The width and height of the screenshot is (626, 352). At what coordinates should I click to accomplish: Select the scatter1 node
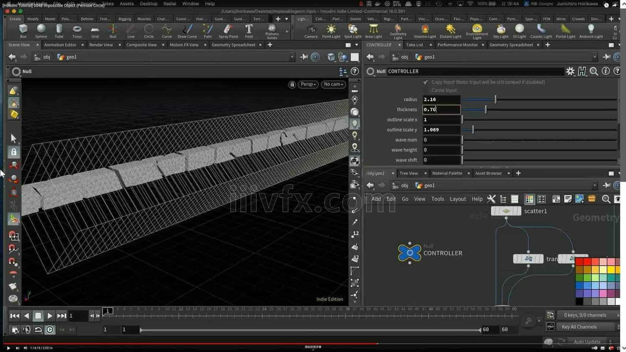[x=506, y=211]
